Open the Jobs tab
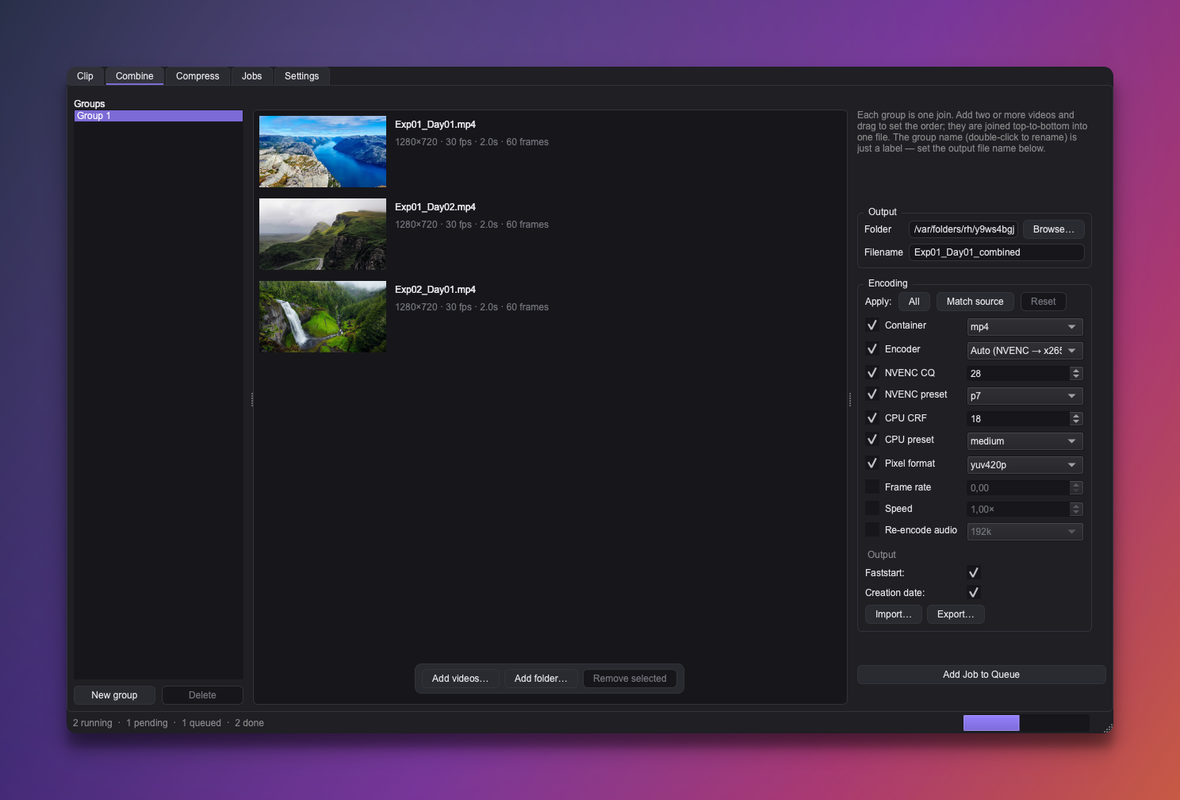 (x=251, y=76)
